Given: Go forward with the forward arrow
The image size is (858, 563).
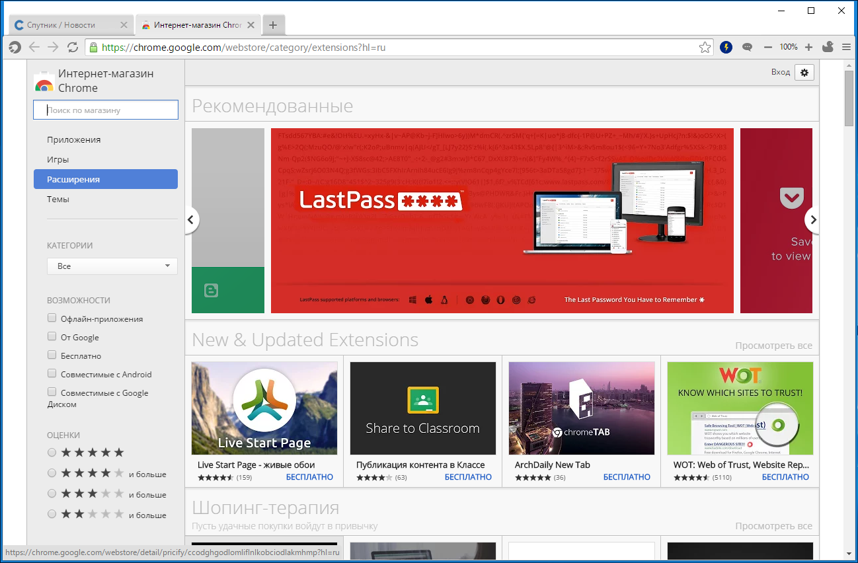Looking at the screenshot, I should pyautogui.click(x=54, y=47).
